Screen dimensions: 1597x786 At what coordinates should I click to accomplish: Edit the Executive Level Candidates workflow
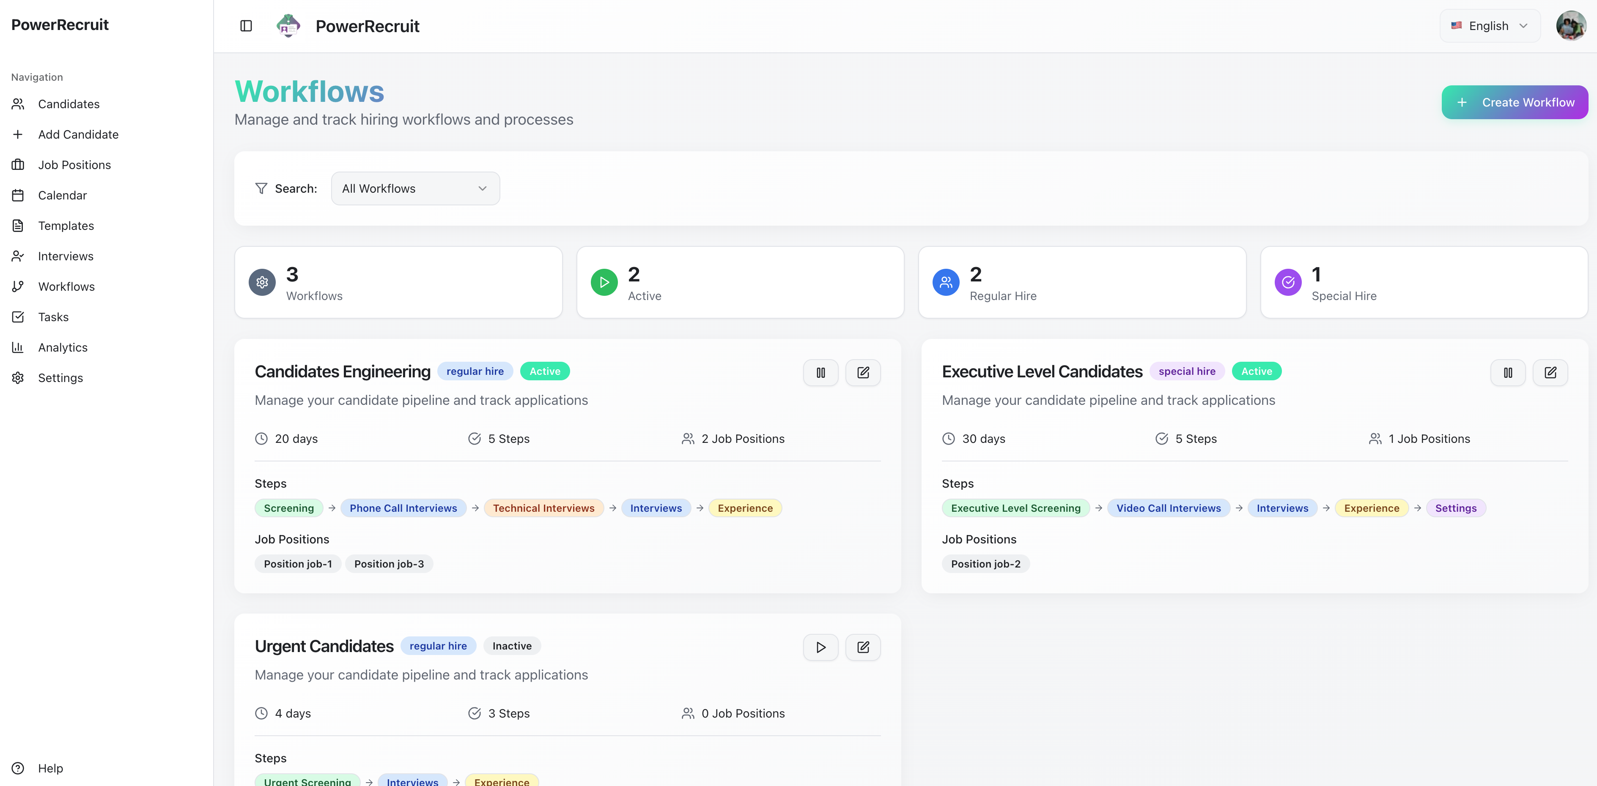[x=1550, y=372]
